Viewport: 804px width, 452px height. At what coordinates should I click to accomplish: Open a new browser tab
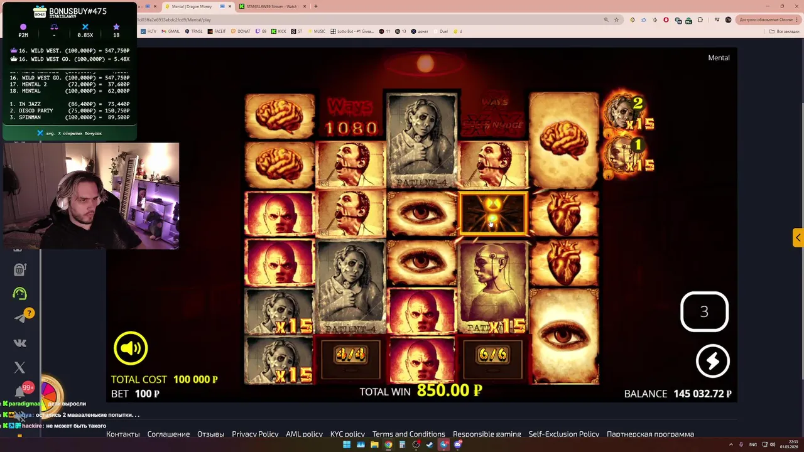(x=315, y=6)
